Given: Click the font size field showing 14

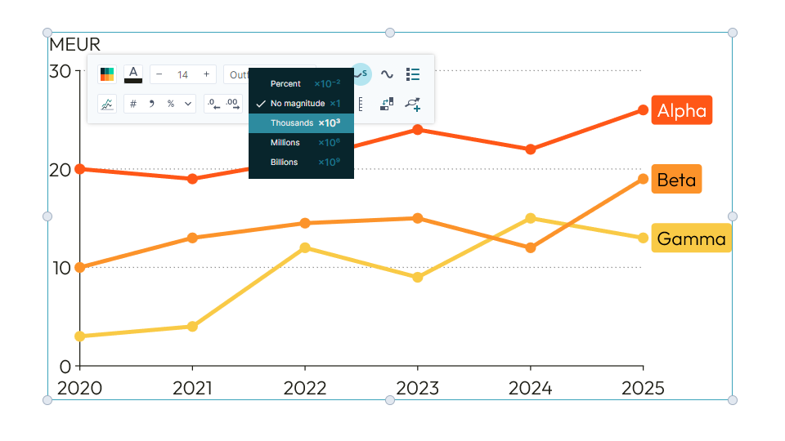Looking at the screenshot, I should pyautogui.click(x=182, y=74).
